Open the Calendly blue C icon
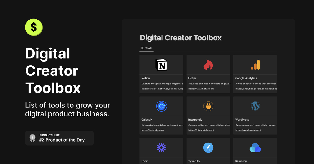This screenshot has height=164, width=314. coord(162,106)
